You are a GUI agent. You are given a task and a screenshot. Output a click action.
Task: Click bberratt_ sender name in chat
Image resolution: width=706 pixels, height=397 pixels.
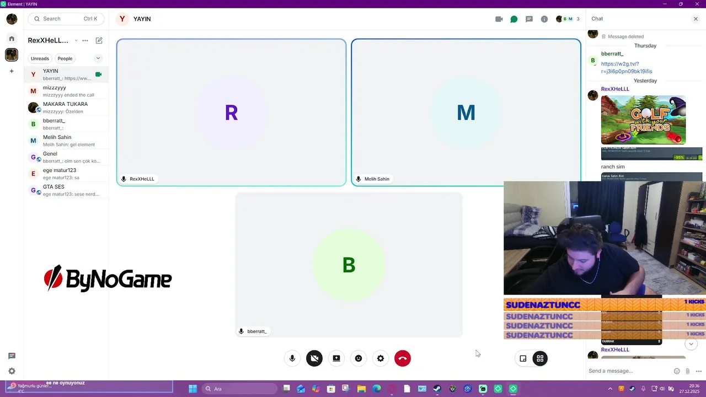(x=612, y=53)
